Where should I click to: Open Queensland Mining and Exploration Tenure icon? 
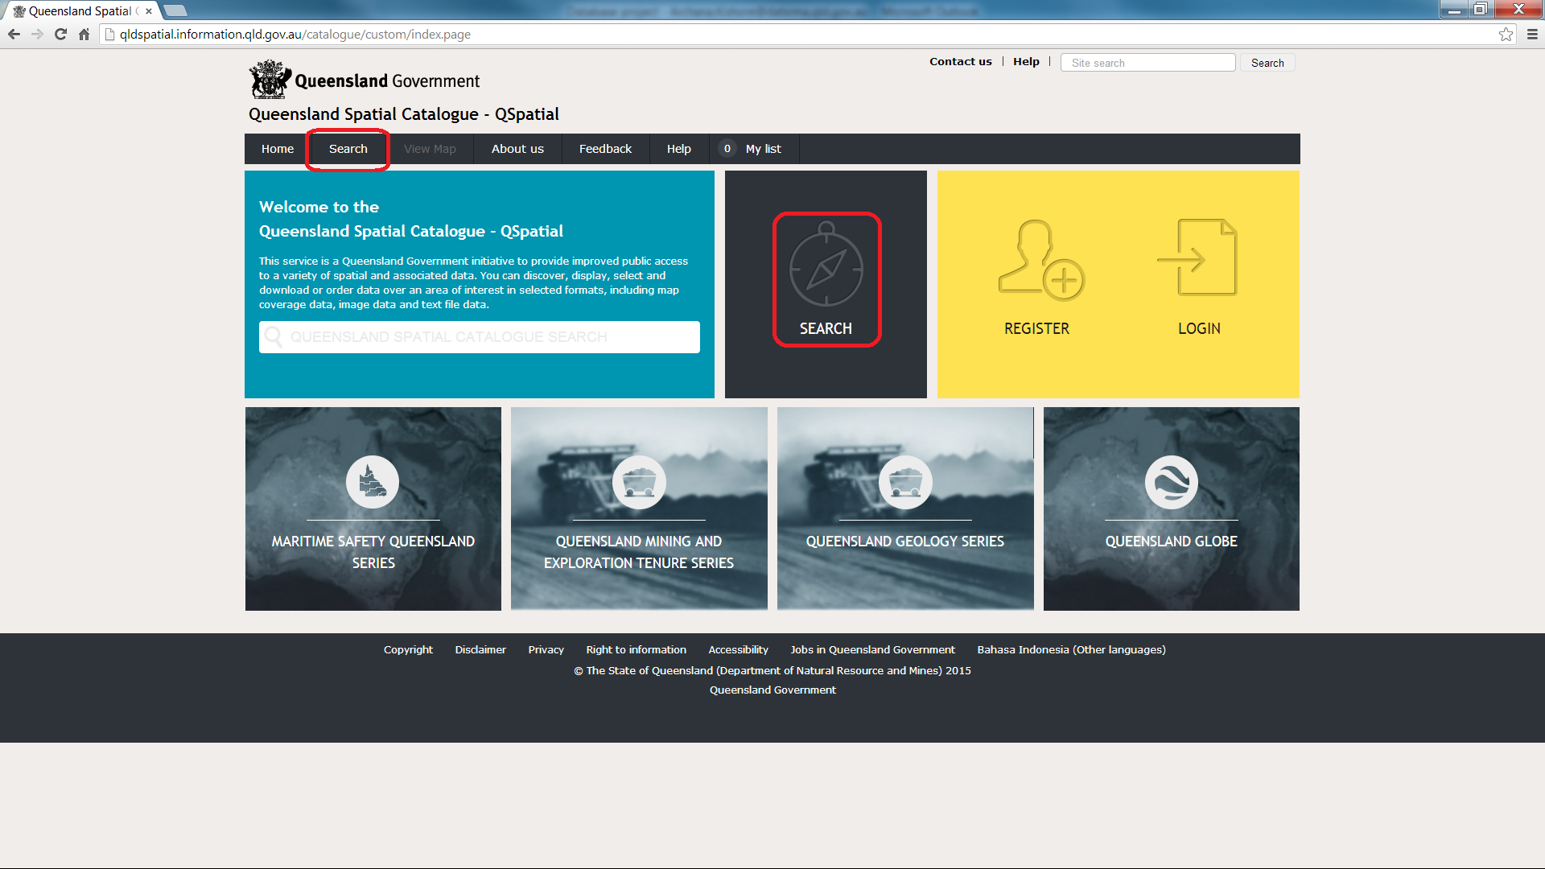pyautogui.click(x=639, y=482)
